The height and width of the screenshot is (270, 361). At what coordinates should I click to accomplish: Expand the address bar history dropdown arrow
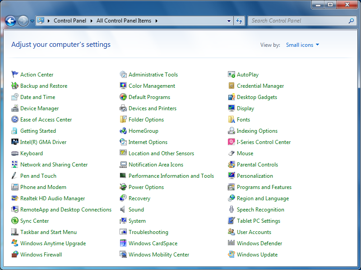(229, 21)
